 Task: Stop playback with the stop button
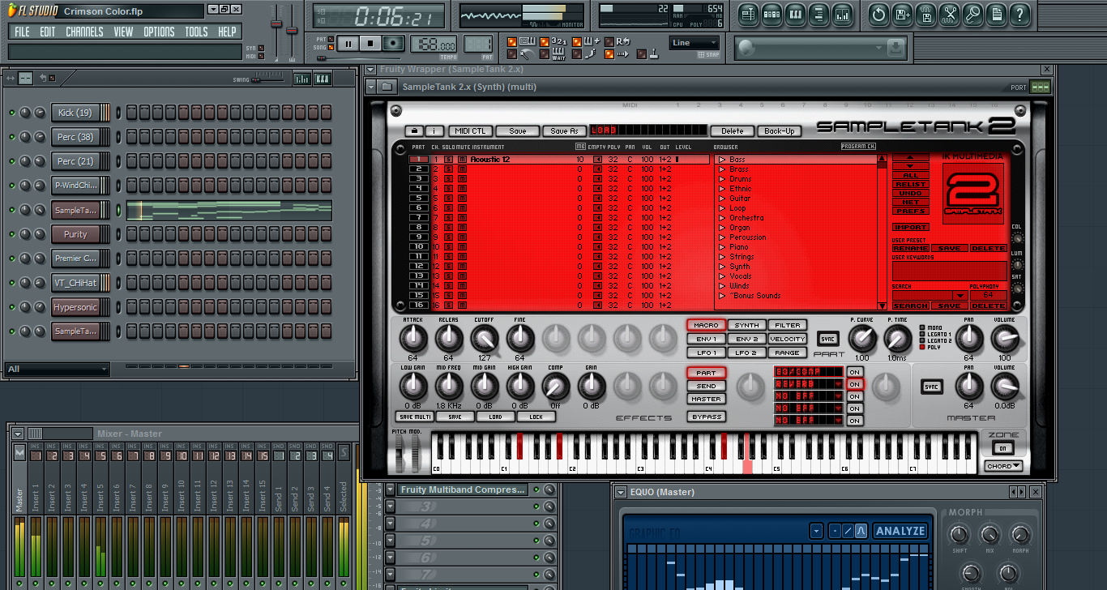click(x=370, y=44)
